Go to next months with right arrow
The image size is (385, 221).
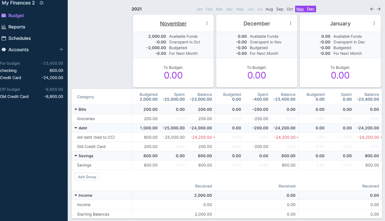379,9
